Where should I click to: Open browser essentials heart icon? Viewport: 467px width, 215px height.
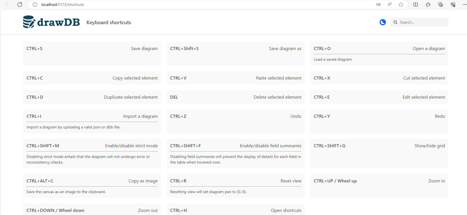[x=453, y=4]
